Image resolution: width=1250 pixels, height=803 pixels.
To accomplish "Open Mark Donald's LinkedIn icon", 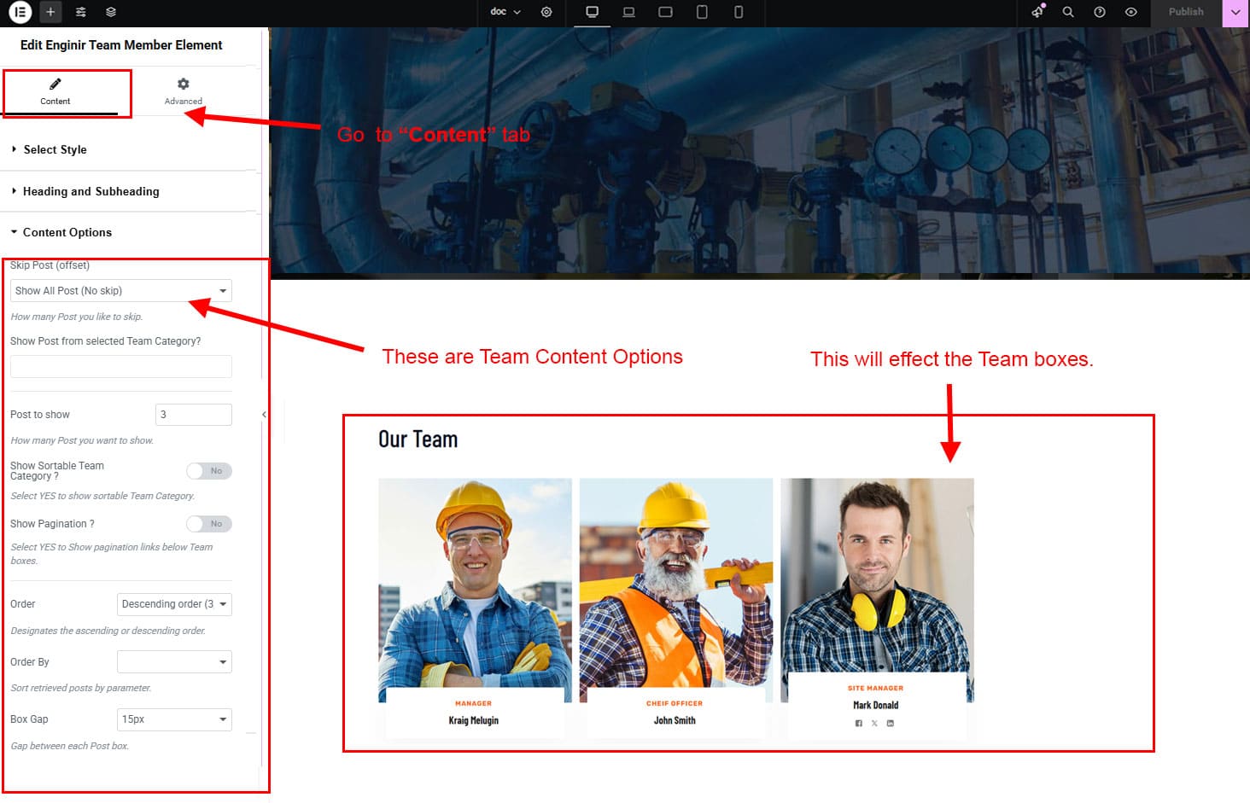I will tap(890, 724).
